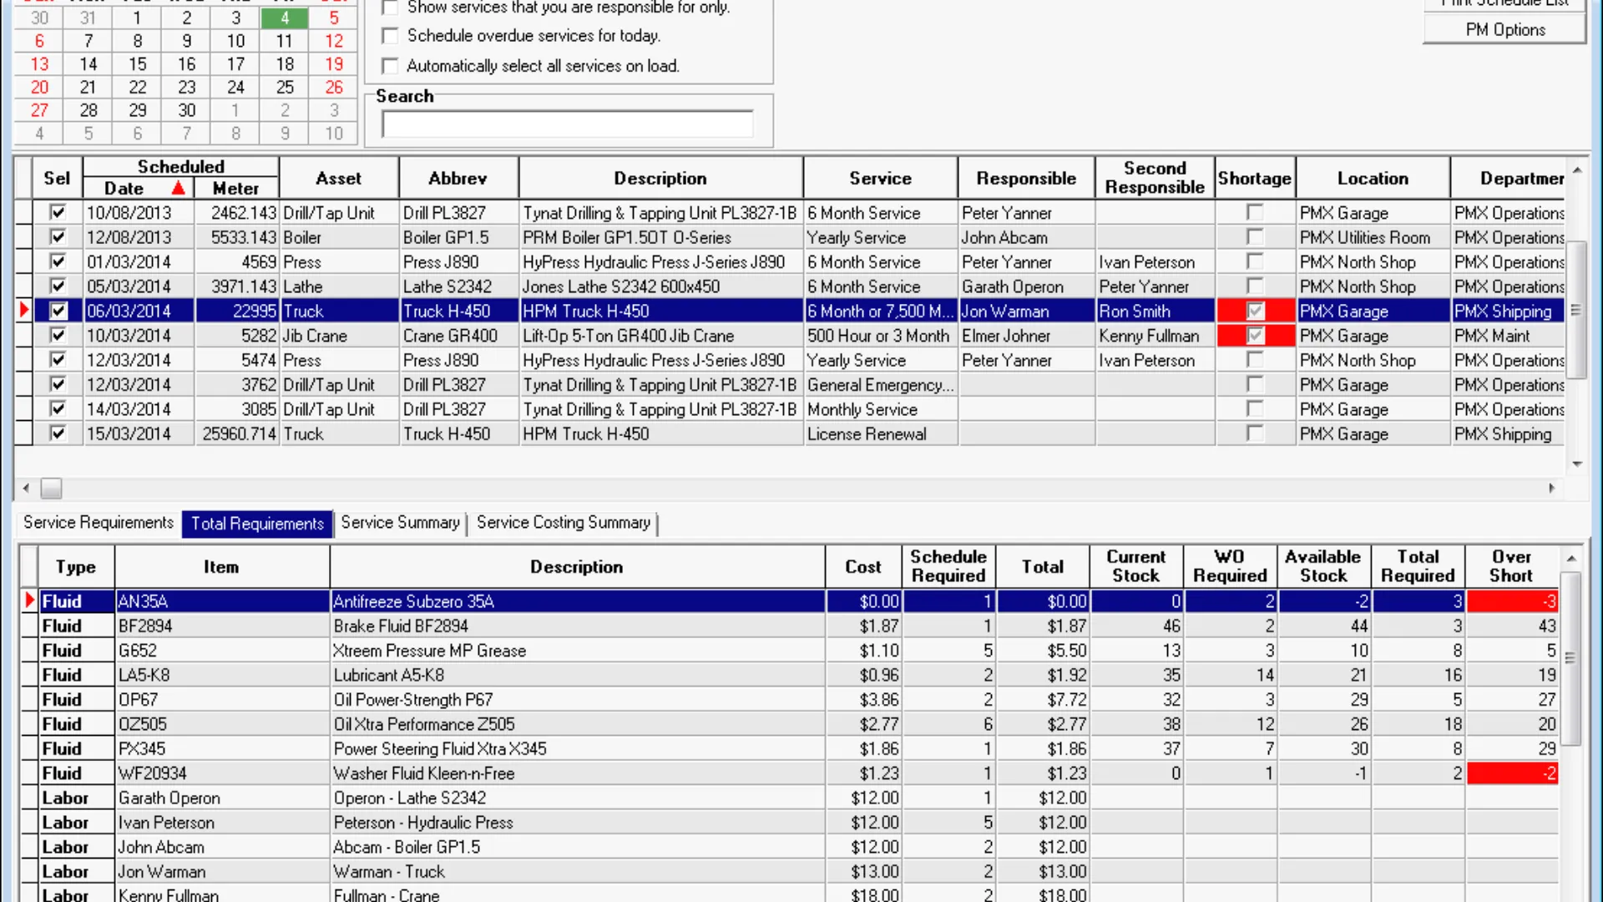The width and height of the screenshot is (1603, 902).
Task: Select 'Peterson - Hydraulic Press' labor description
Action: pos(577,823)
